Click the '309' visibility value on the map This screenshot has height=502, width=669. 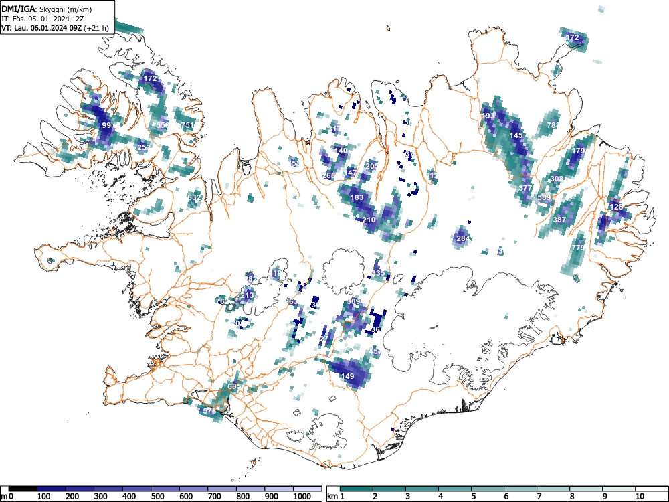354,301
